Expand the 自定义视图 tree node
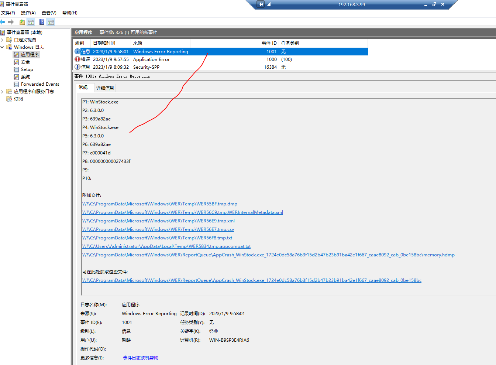Image resolution: width=496 pixels, height=365 pixels. [2, 40]
